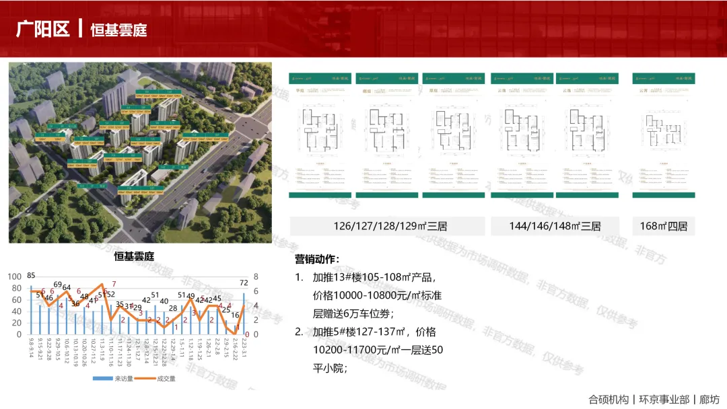Click the data label 16 on the chart
This screenshot has width=727, height=409.
pyautogui.click(x=235, y=315)
